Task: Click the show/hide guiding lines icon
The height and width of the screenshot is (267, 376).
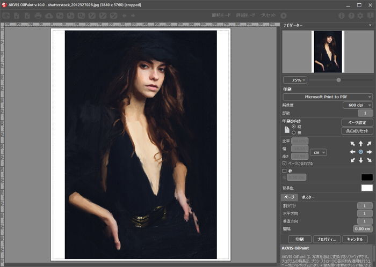Action: pyautogui.click(x=114, y=16)
